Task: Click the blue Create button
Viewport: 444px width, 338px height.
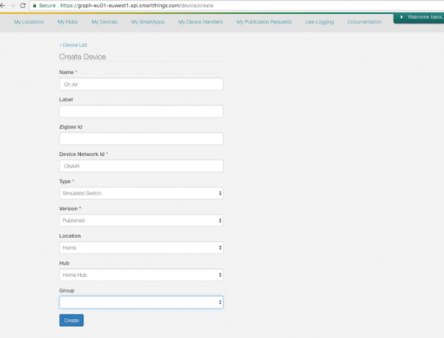Action: pyautogui.click(x=71, y=320)
